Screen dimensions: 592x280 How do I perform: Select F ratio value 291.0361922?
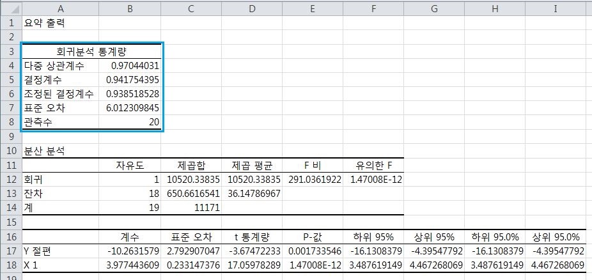(x=312, y=180)
